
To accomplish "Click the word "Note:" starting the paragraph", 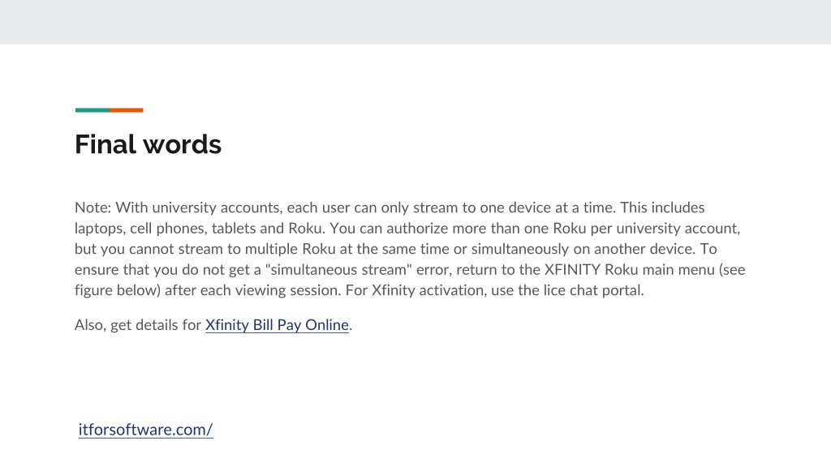I will (x=93, y=207).
